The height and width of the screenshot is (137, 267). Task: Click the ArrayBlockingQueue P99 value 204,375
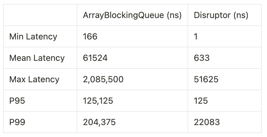point(99,122)
